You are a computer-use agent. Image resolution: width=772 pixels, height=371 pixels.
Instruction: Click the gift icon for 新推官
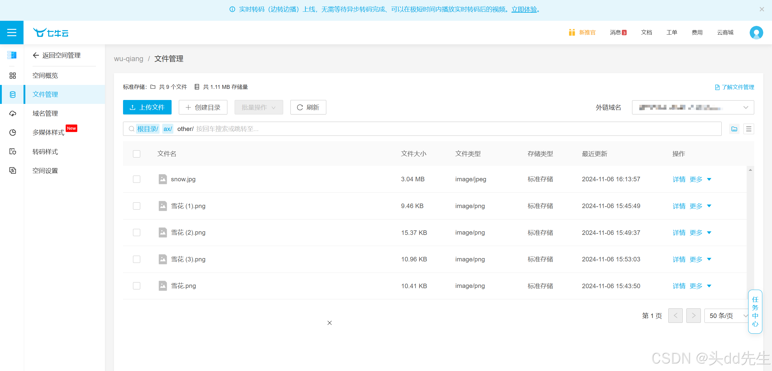click(571, 32)
